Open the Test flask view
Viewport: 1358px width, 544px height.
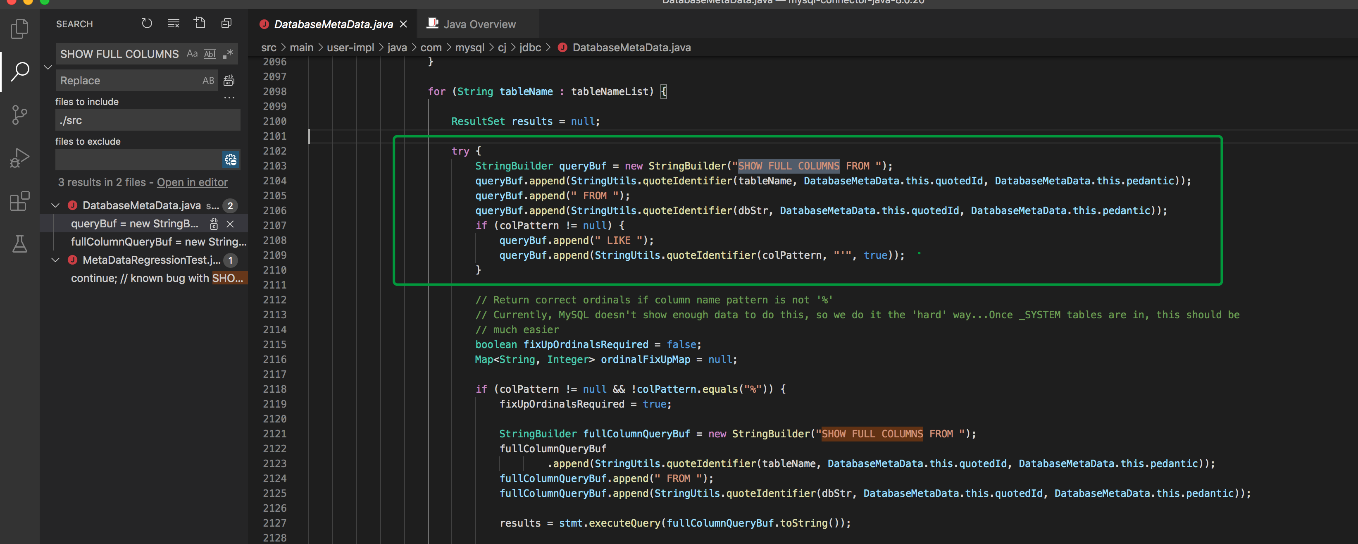19,244
